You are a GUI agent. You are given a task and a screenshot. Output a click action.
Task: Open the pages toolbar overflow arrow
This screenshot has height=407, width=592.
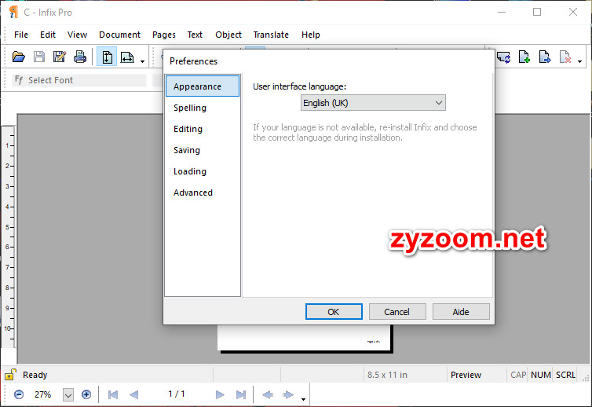[579, 61]
